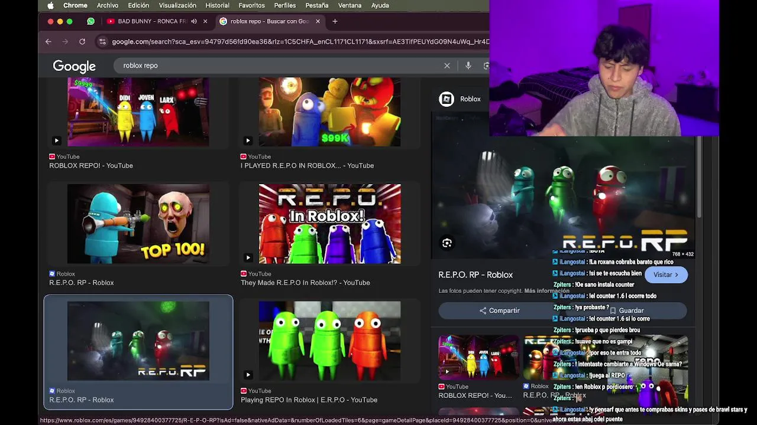Go forward in browser history
Image resolution: width=757 pixels, height=425 pixels.
[x=65, y=41]
